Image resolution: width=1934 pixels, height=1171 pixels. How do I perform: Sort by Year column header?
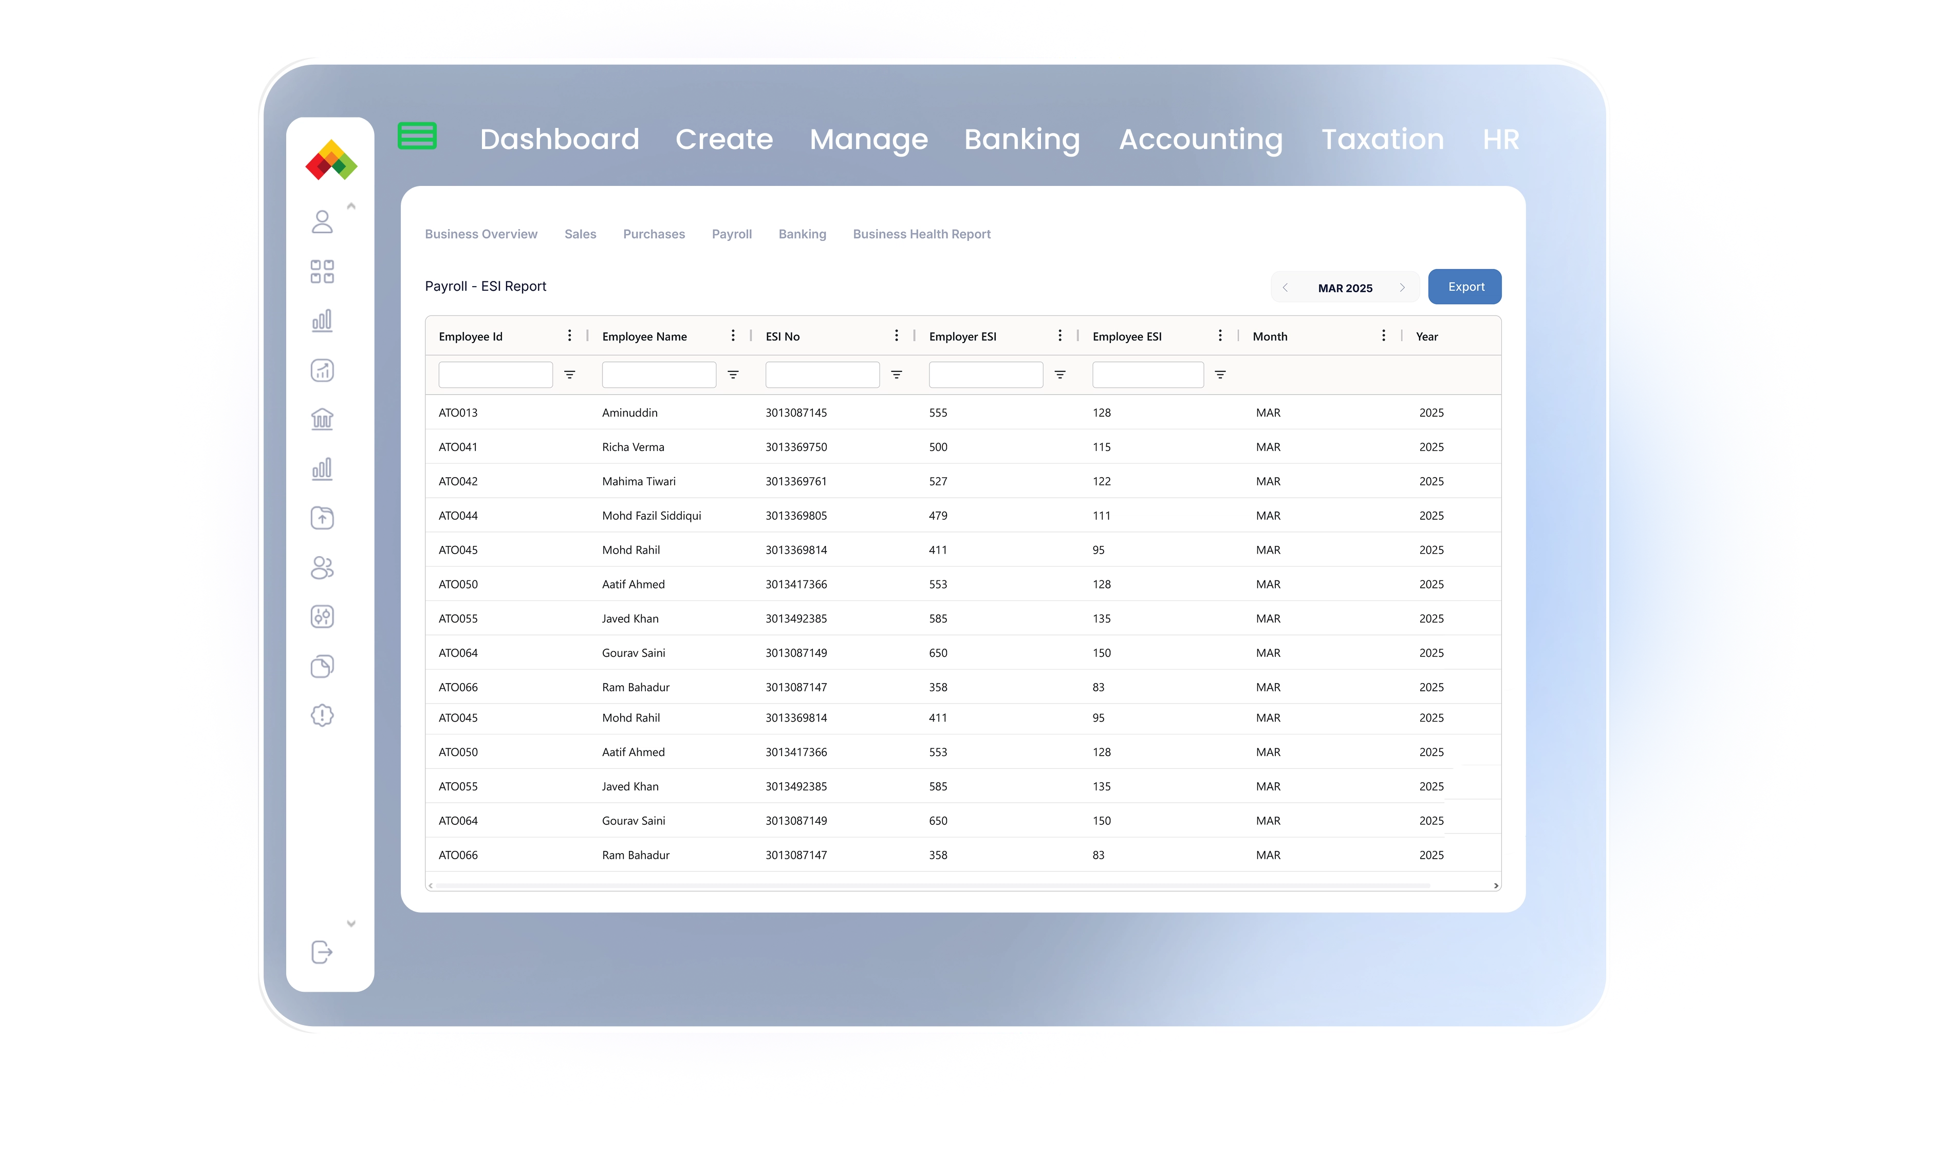click(1426, 336)
